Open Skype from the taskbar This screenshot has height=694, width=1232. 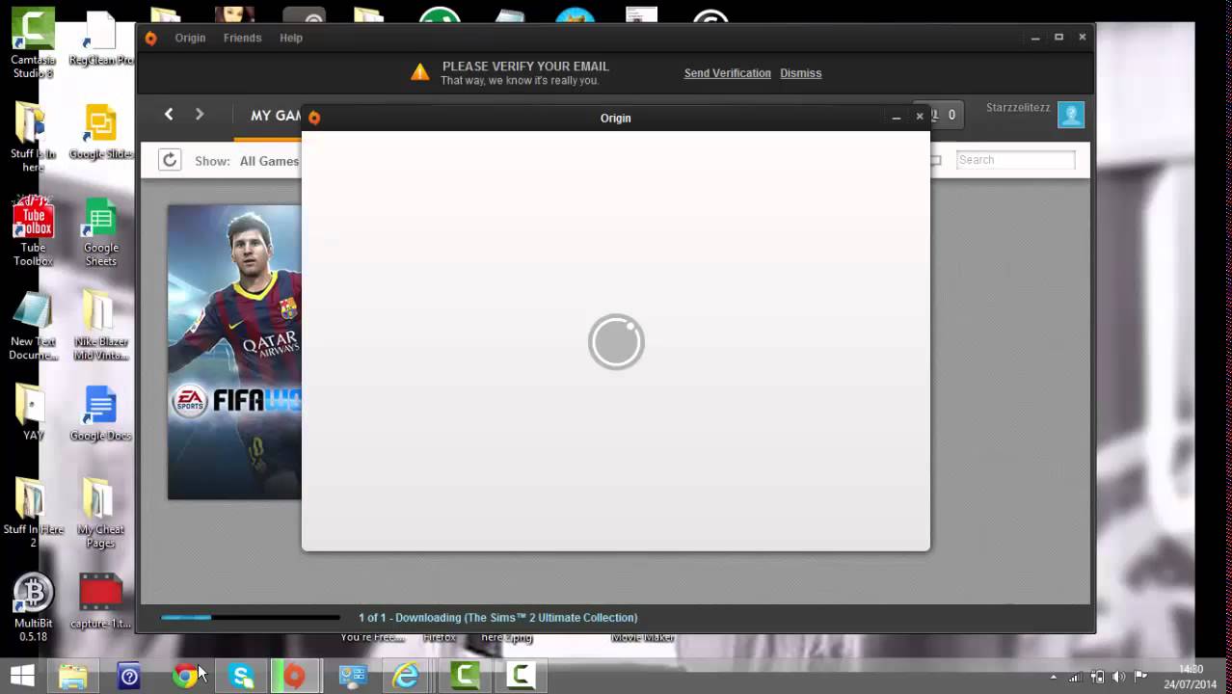[241, 676]
